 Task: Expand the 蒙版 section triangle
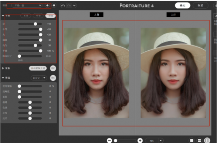point(3,68)
